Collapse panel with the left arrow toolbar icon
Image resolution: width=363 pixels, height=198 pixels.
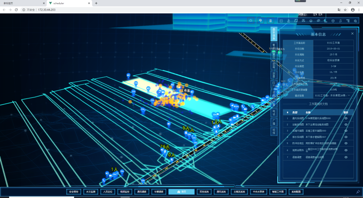coord(281,21)
